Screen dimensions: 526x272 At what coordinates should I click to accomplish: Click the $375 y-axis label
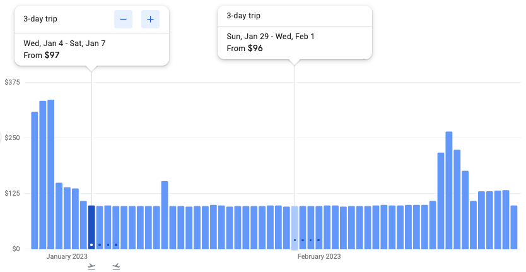pyautogui.click(x=12, y=83)
